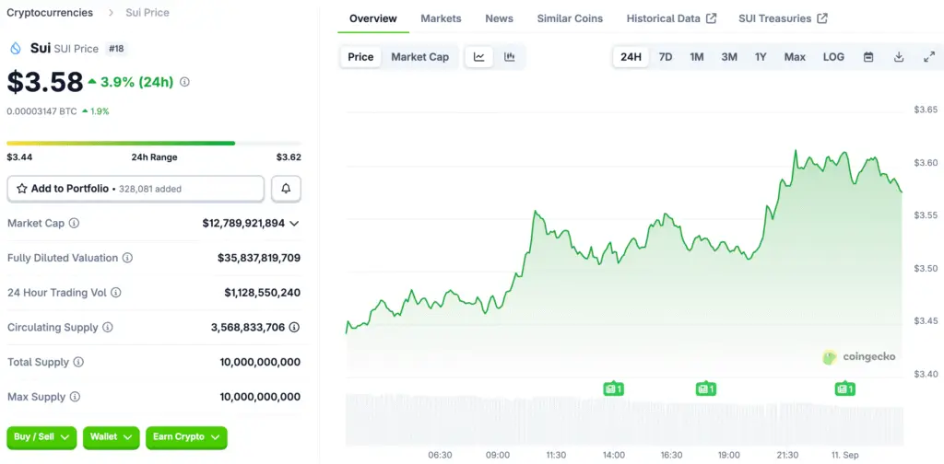Viewport: 944px width, 464px height.
Task: Click the info icon next to 3.9% (24h)
Action: click(x=184, y=82)
